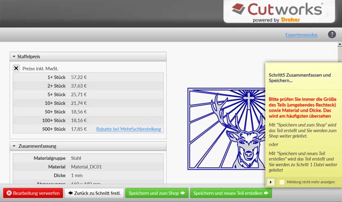This screenshot has height=202, width=342.
Task: Click Speichern und zum Shop
Action: (x=157, y=193)
